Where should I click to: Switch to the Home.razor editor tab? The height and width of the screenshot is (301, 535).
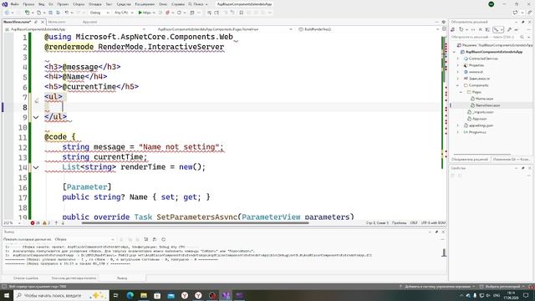[57, 22]
